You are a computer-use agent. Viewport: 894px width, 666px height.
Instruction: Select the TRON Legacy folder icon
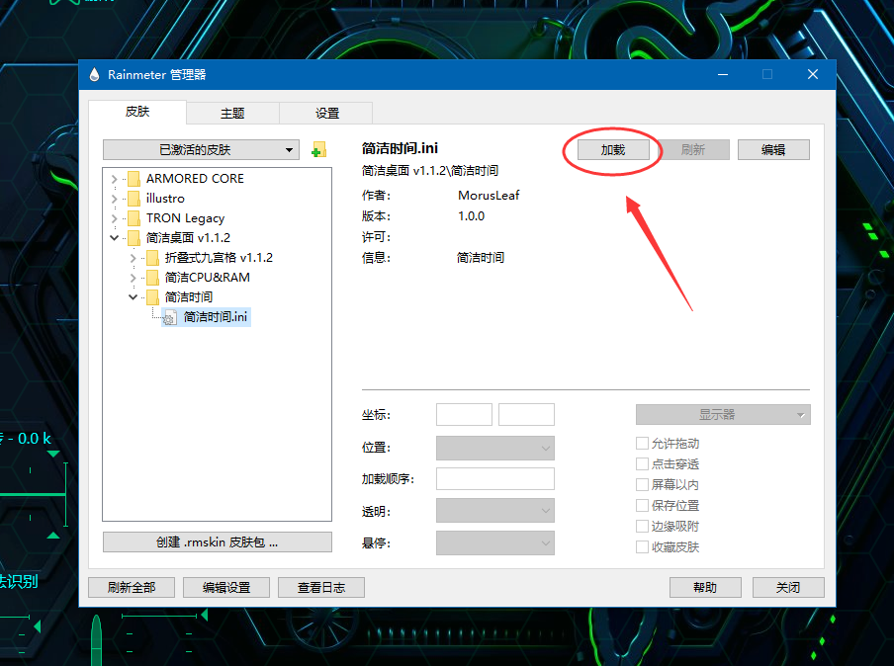click(135, 218)
